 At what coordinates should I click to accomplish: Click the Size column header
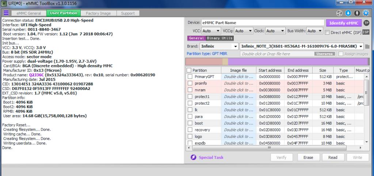323,70
